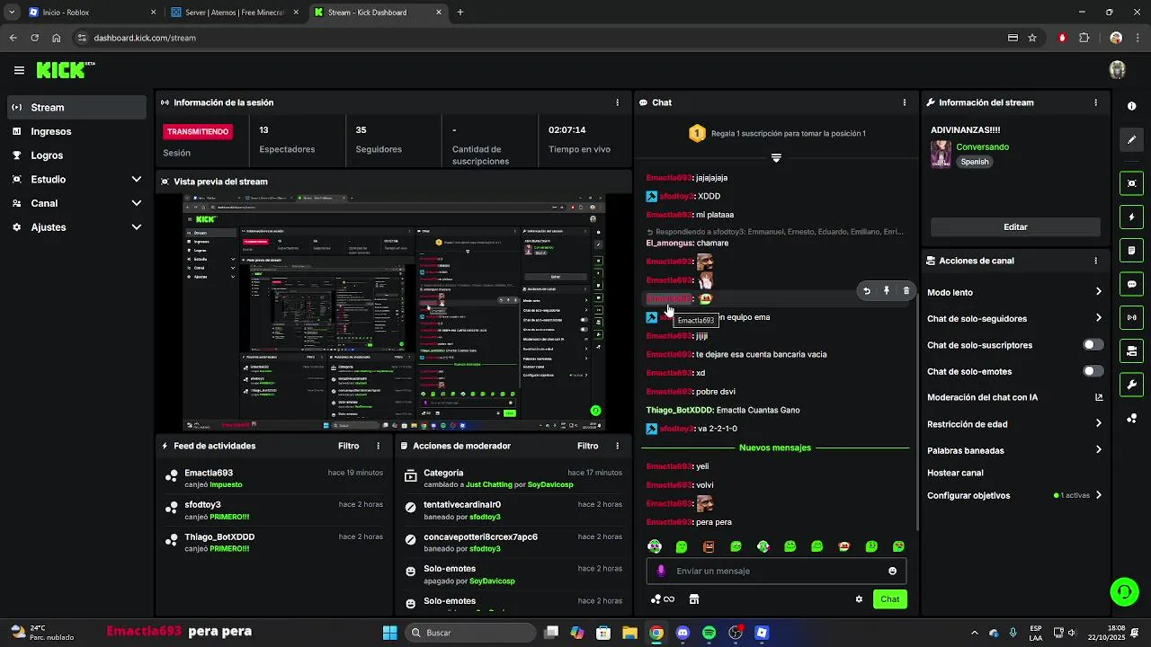This screenshot has width=1151, height=647.
Task: Toggle the broadcast signal sidebar icon
Action: point(1131,317)
